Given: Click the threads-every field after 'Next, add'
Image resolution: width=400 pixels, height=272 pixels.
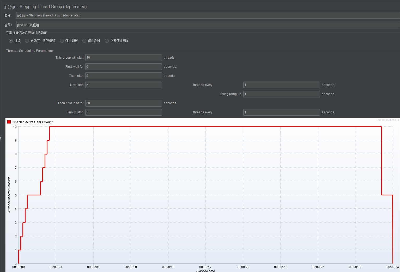Looking at the screenshot, I should (282, 85).
